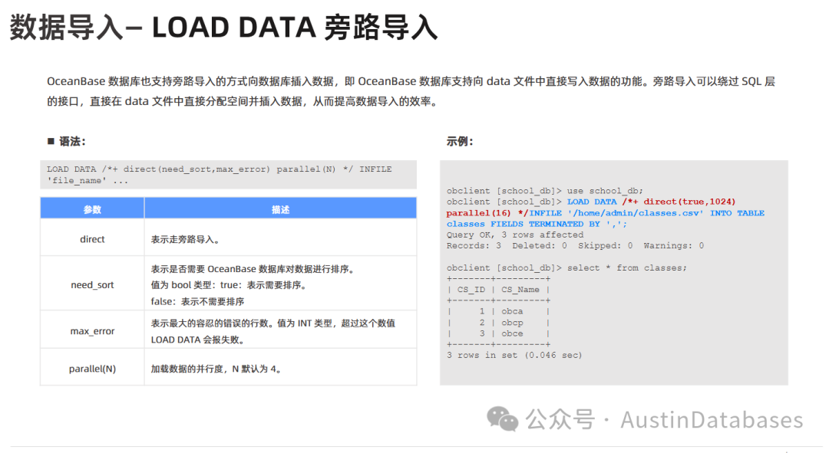The width and height of the screenshot is (829, 453).
Task: Click the CS_Name column header
Action: tap(520, 290)
